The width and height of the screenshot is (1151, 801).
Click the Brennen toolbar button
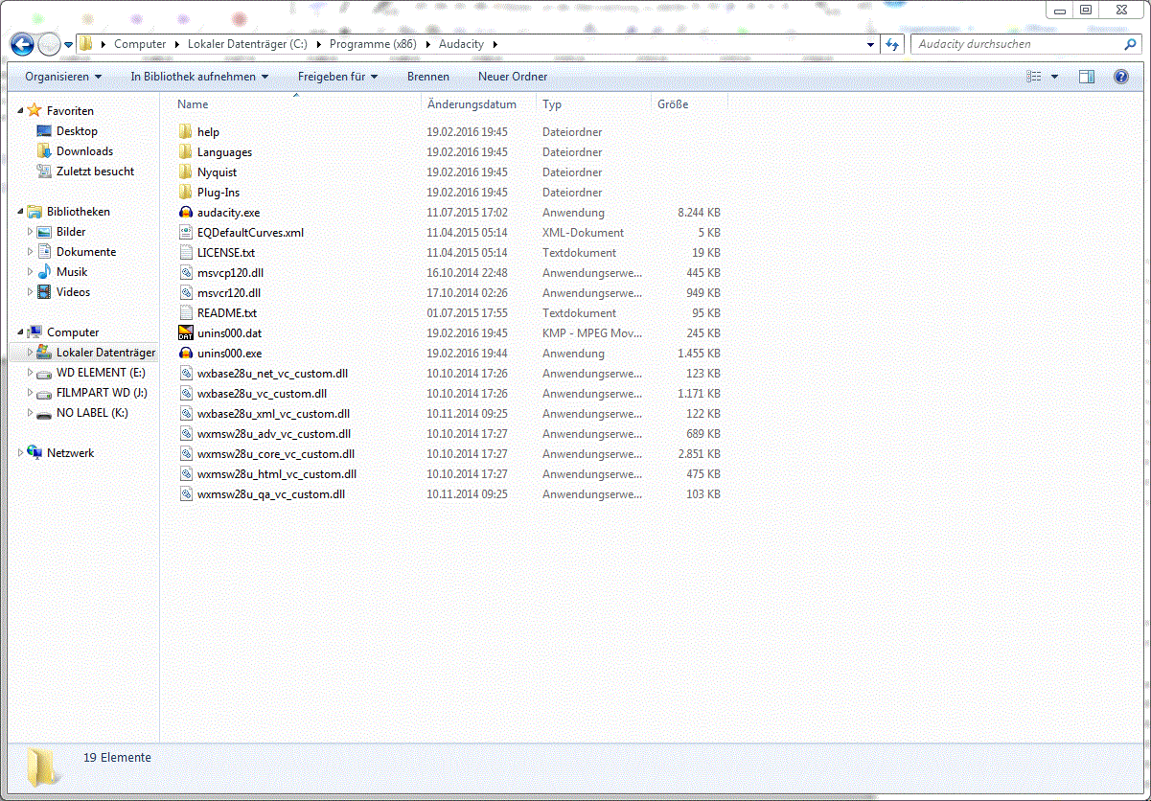427,77
